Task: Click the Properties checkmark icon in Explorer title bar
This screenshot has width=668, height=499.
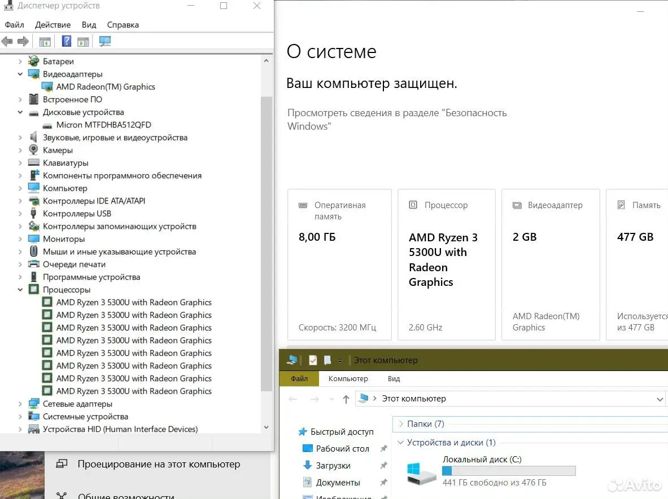Action: (x=313, y=360)
